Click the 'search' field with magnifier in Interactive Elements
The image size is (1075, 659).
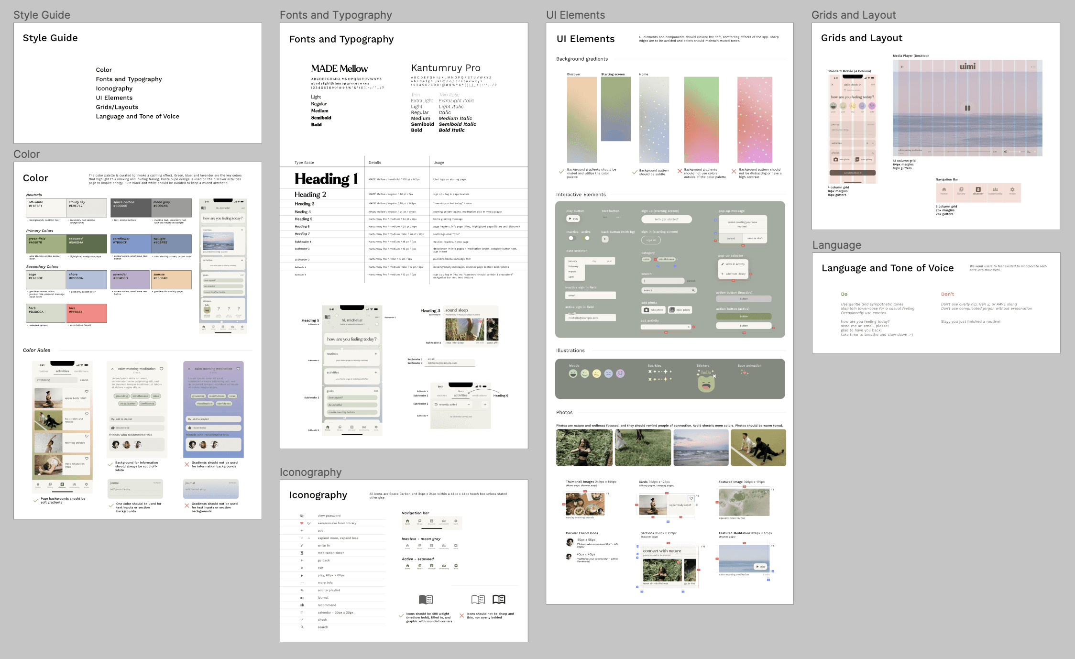click(669, 290)
